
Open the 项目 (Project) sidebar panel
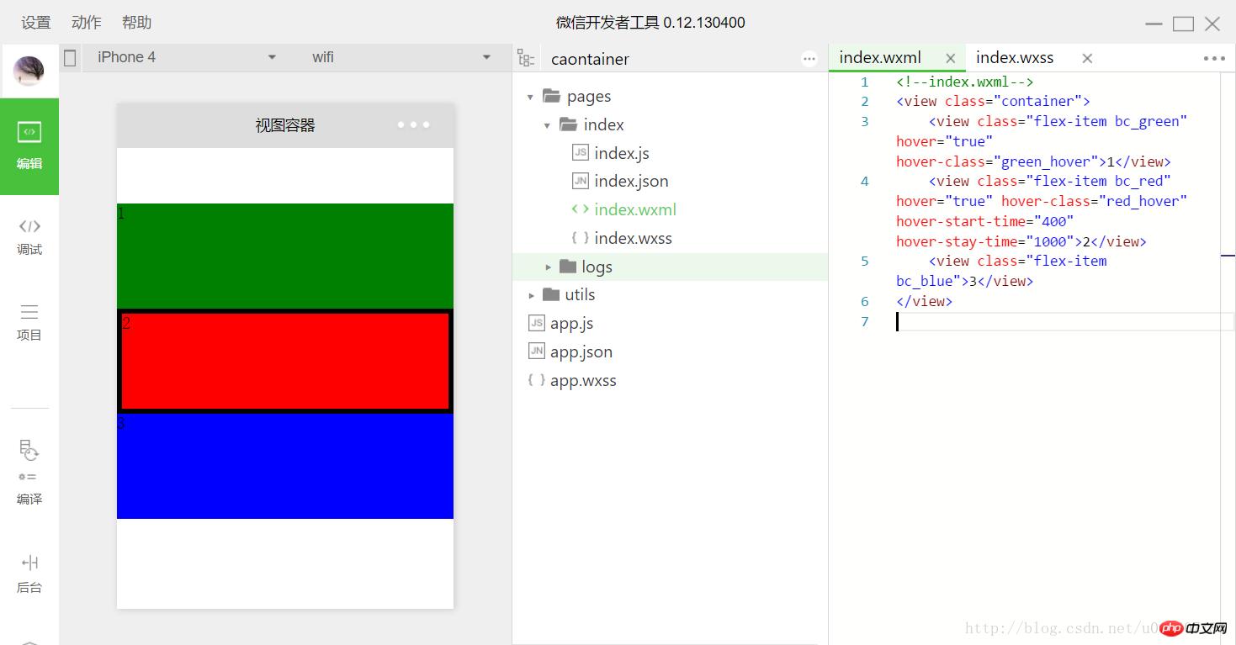click(29, 322)
